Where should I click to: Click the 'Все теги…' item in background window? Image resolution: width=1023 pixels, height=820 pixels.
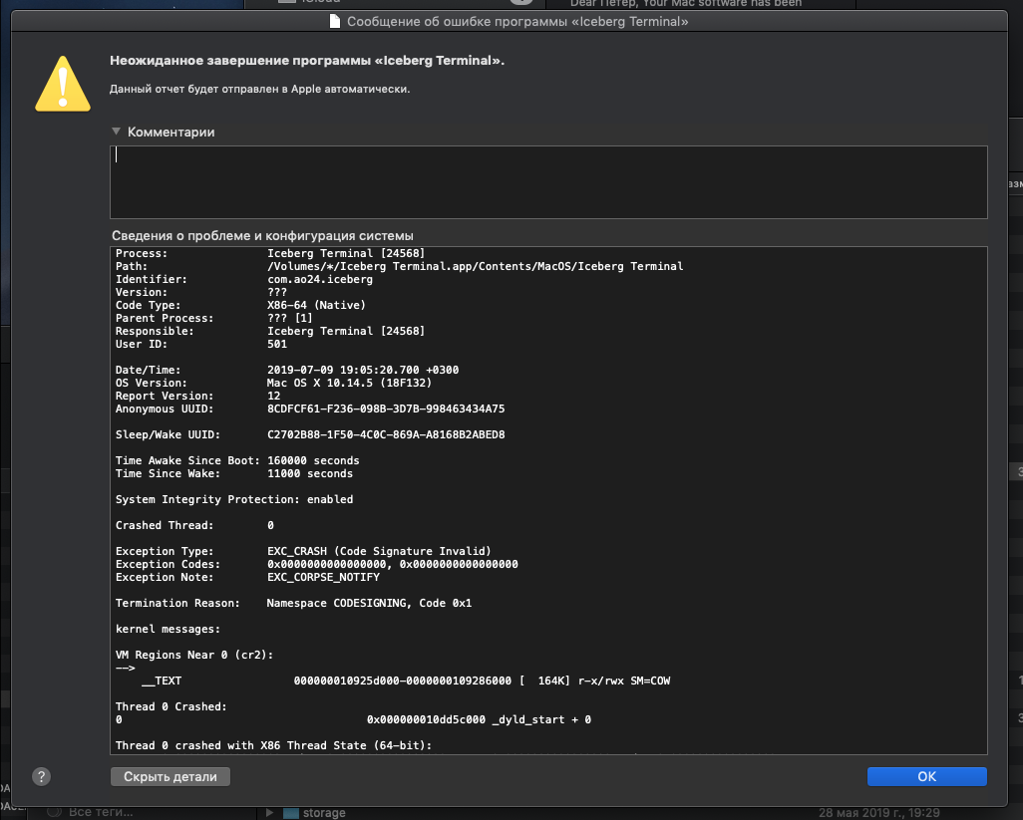(x=101, y=811)
